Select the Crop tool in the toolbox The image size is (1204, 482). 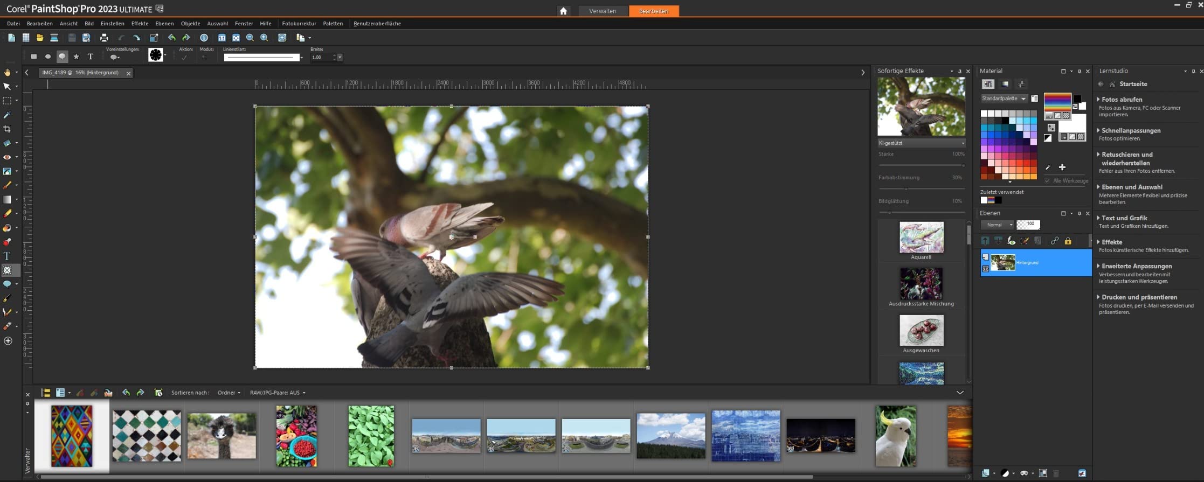[8, 129]
